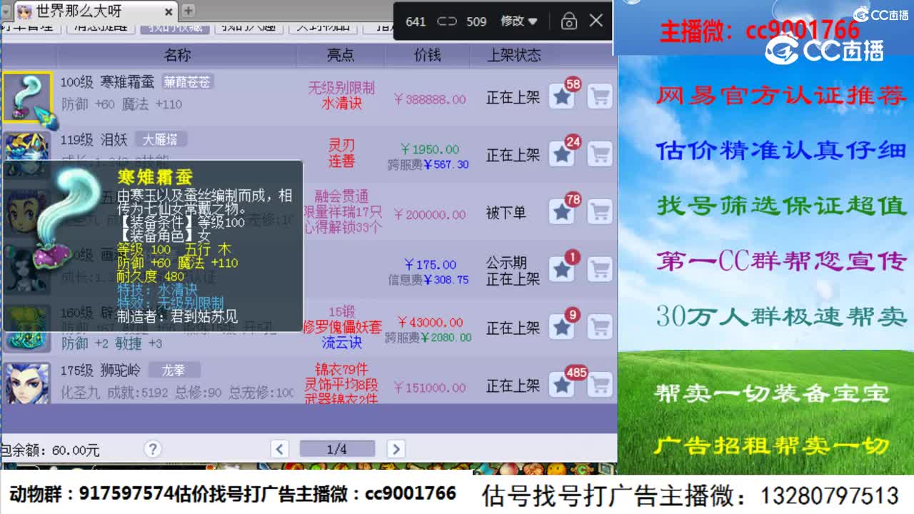This screenshot has width=914, height=514.
Task: Click the cart icon on the ¥1950.00 row
Action: 601,154
